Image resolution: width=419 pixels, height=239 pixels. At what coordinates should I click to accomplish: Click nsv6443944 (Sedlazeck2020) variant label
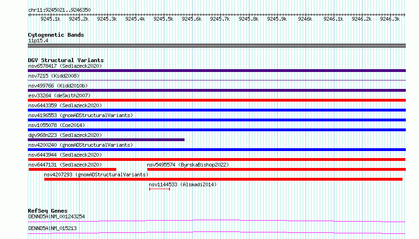click(65, 155)
